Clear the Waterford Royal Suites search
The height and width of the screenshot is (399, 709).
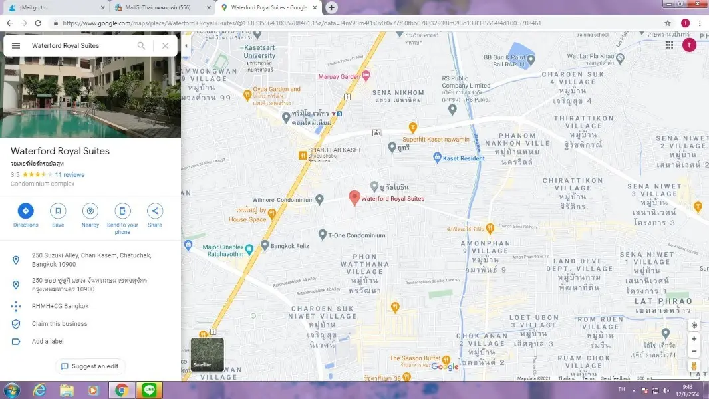tap(166, 46)
